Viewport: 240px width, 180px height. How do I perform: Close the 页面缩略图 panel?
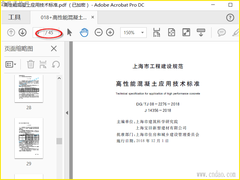coord(54,49)
